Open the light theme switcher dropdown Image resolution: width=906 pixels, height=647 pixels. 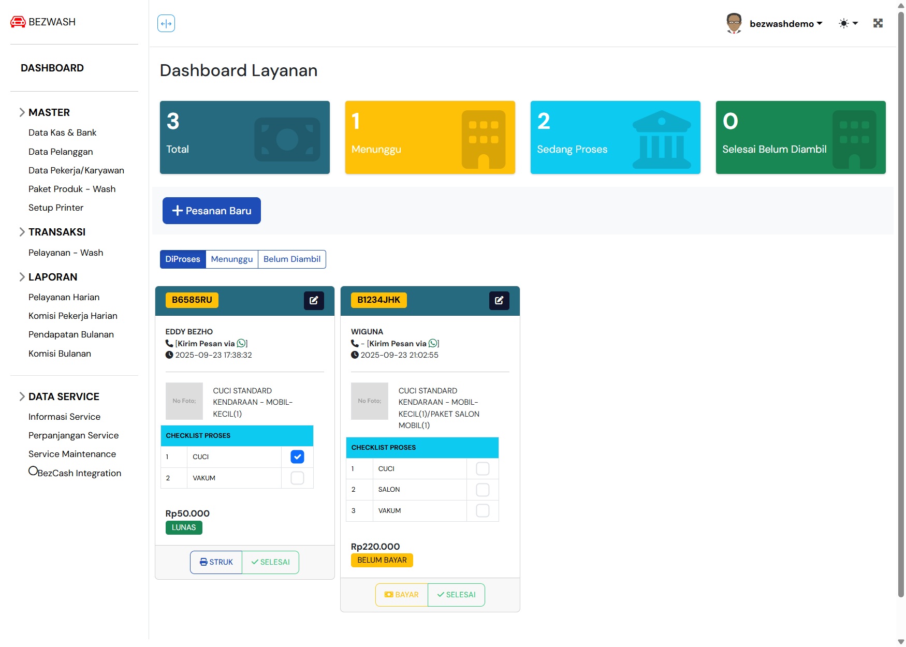(848, 23)
